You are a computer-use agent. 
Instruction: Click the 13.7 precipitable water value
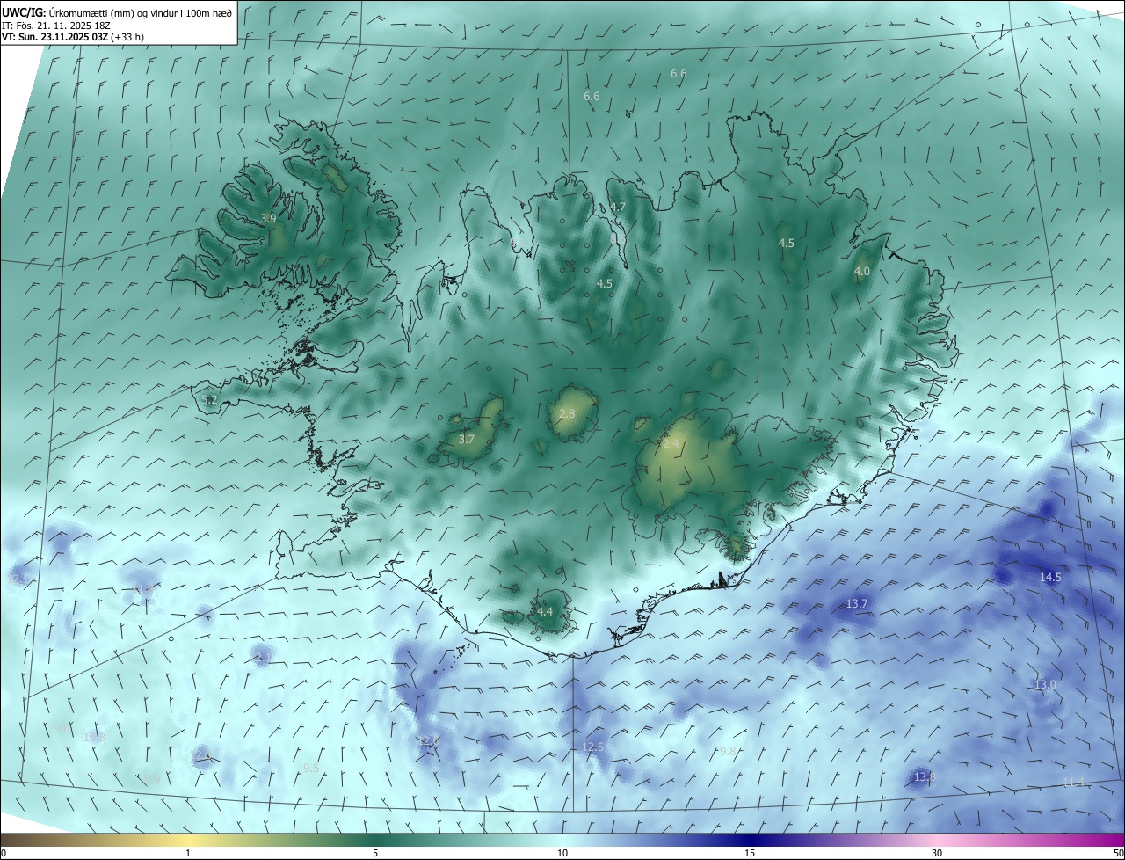857,604
